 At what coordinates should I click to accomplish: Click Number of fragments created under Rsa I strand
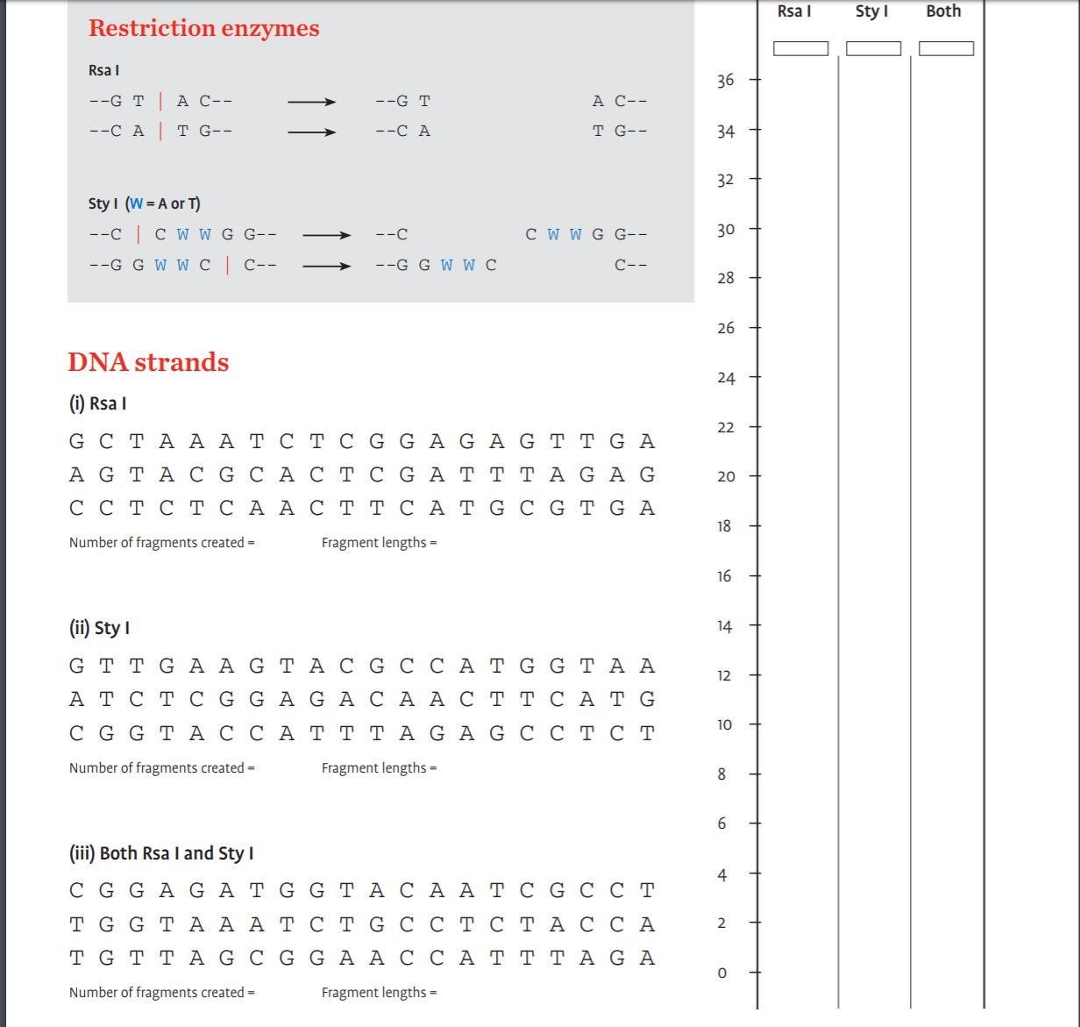tap(162, 543)
